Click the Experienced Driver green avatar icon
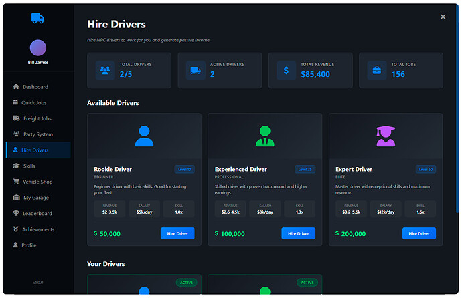 click(x=264, y=136)
